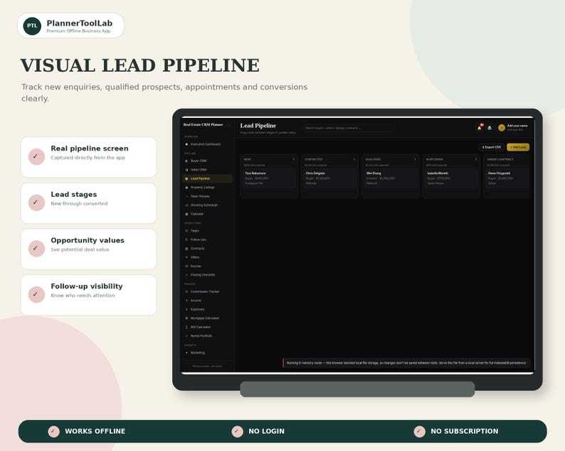Click the Closing Checklist checkmark icon
The image size is (565, 451).
[x=186, y=275]
